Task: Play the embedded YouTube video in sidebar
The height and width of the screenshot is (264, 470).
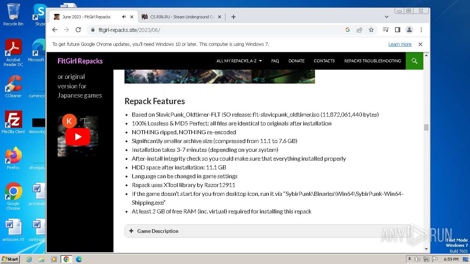Action: (78, 137)
